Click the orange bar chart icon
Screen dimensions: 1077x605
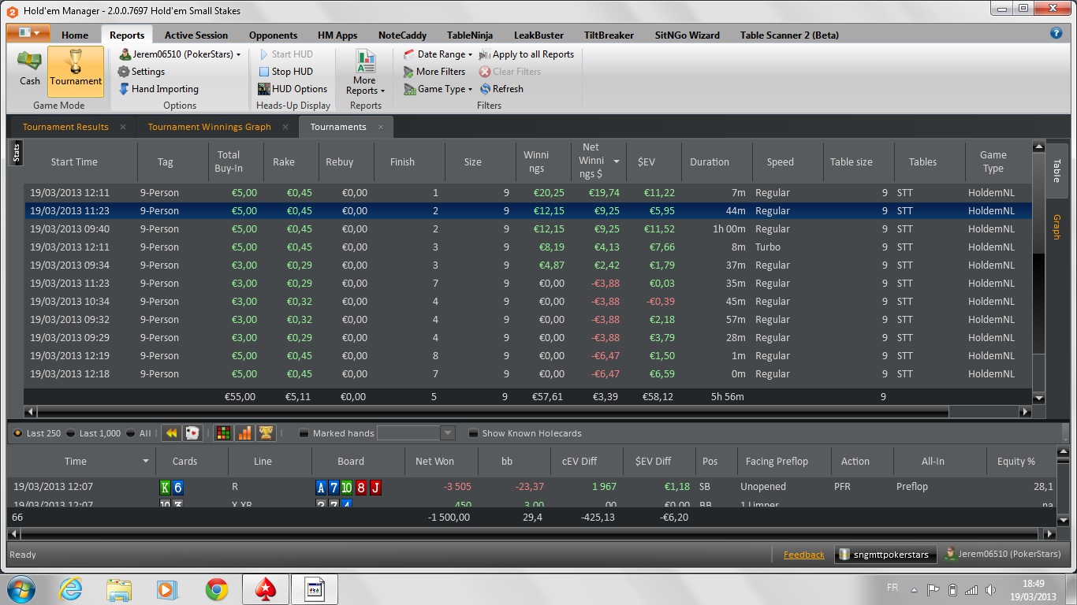coord(244,433)
